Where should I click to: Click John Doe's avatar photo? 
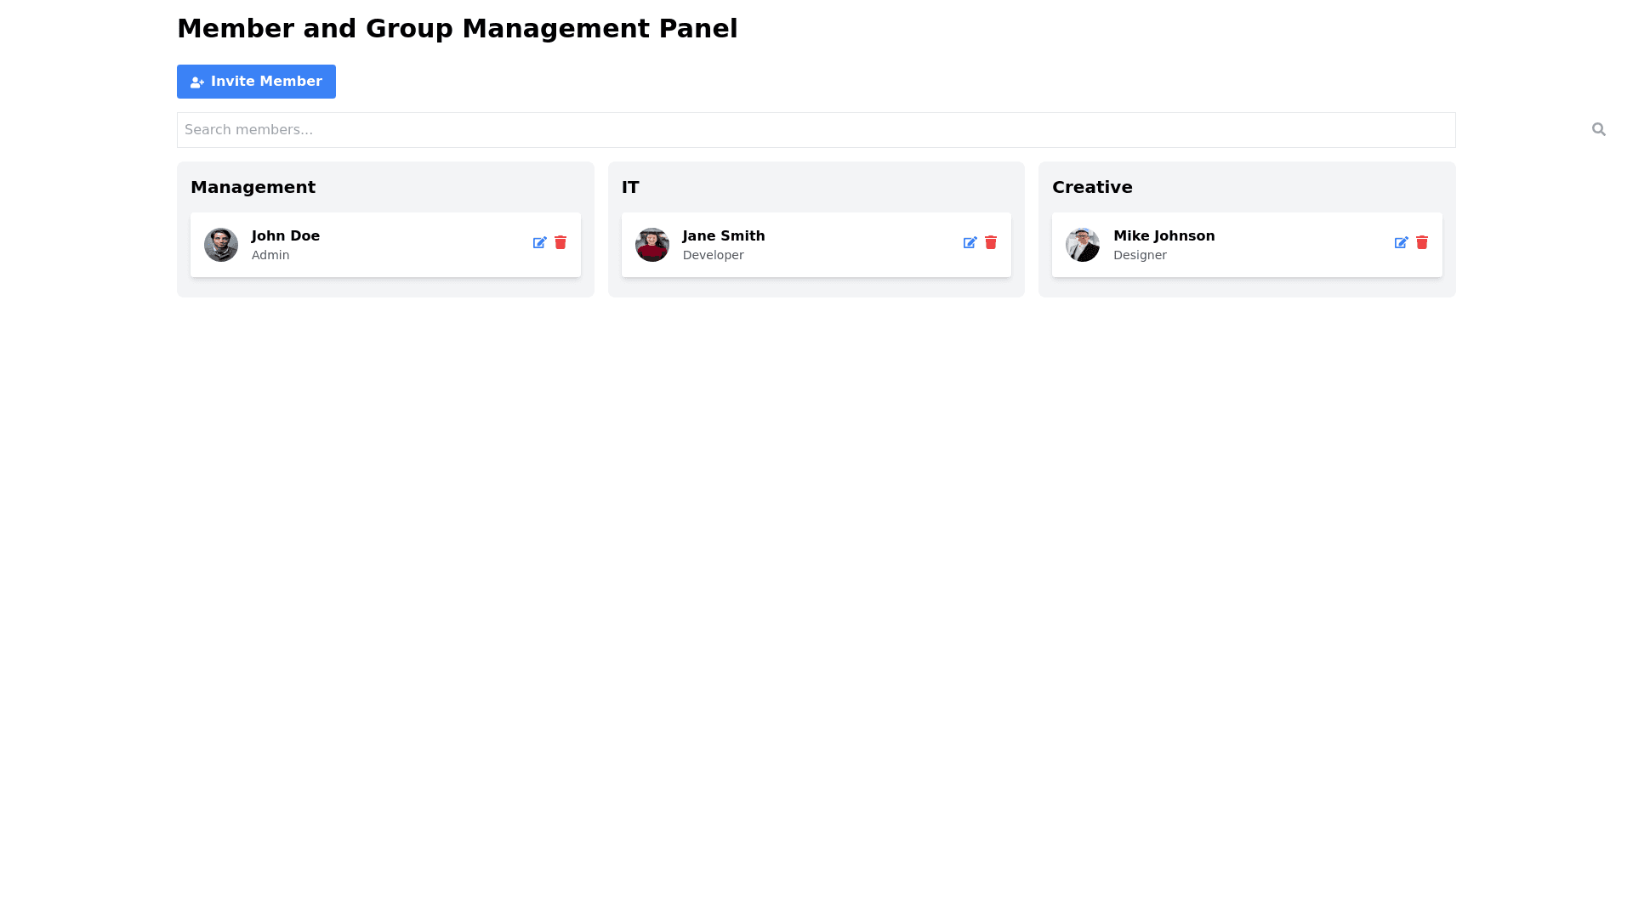[221, 245]
